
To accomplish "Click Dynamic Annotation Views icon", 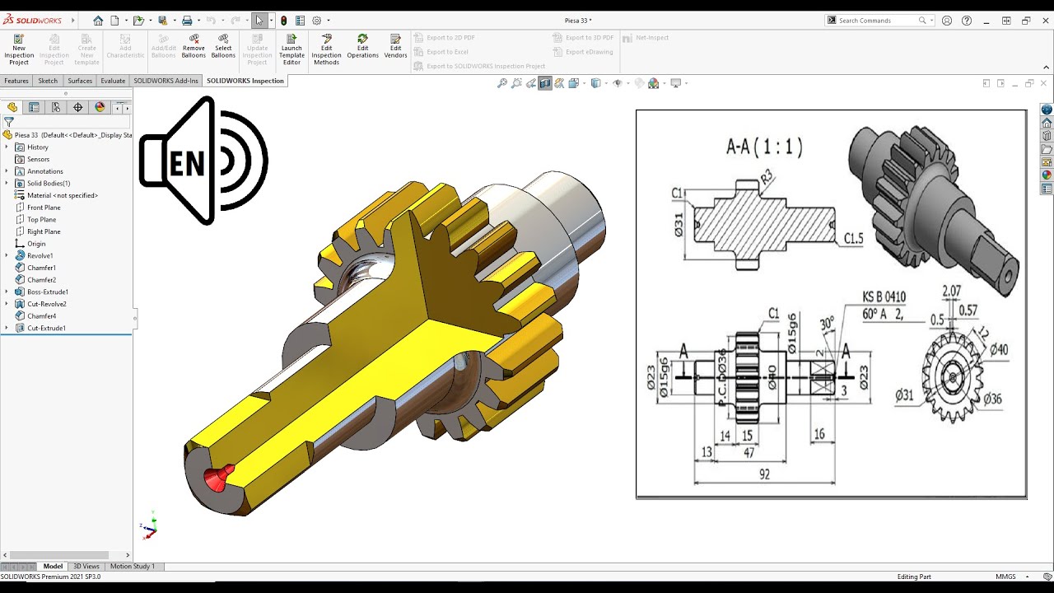I will 560,83.
